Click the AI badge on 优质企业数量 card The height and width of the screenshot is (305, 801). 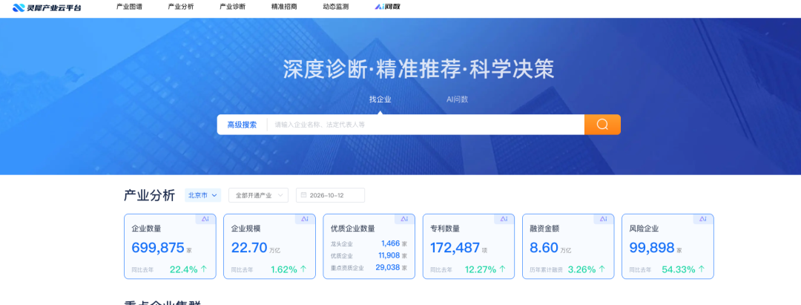coord(405,219)
